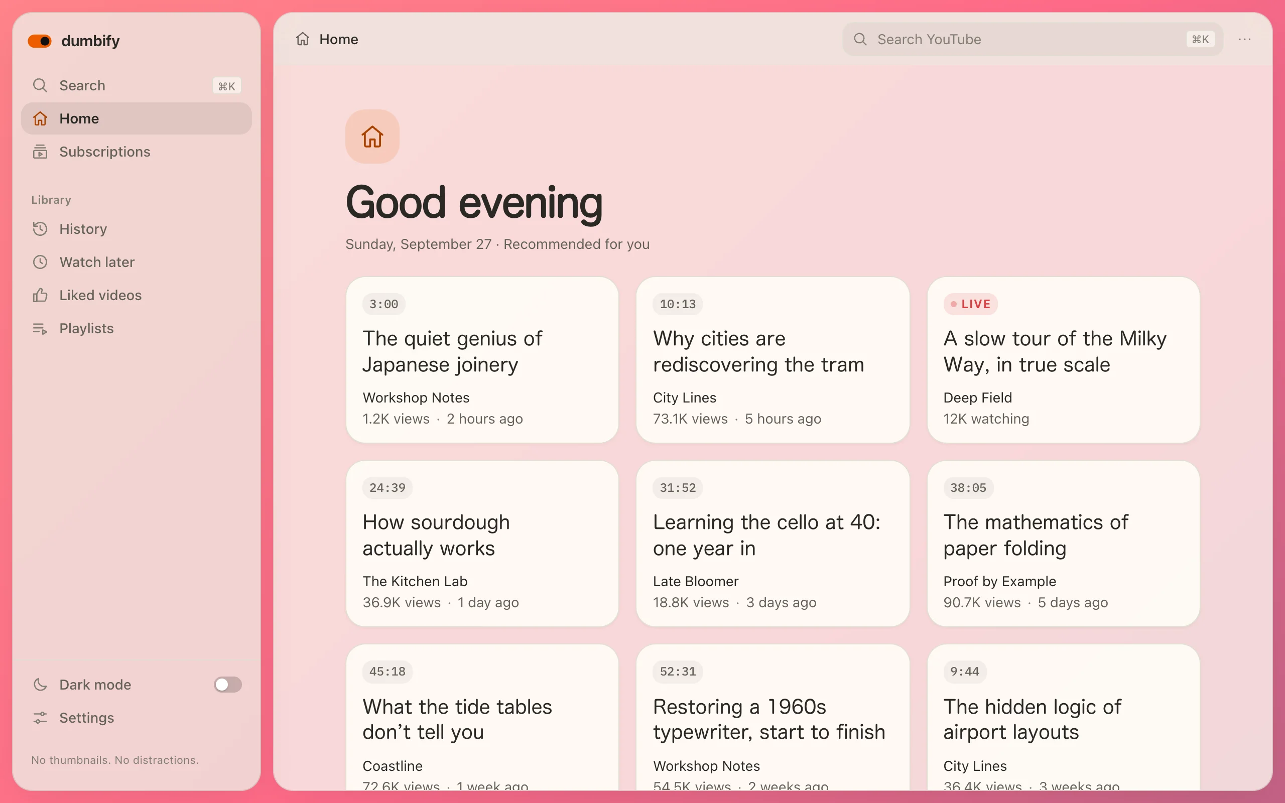Open Watch later list
The width and height of the screenshot is (1285, 803).
(x=137, y=262)
